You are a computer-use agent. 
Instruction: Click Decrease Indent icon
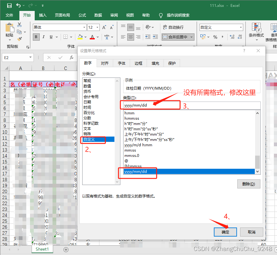(148, 37)
